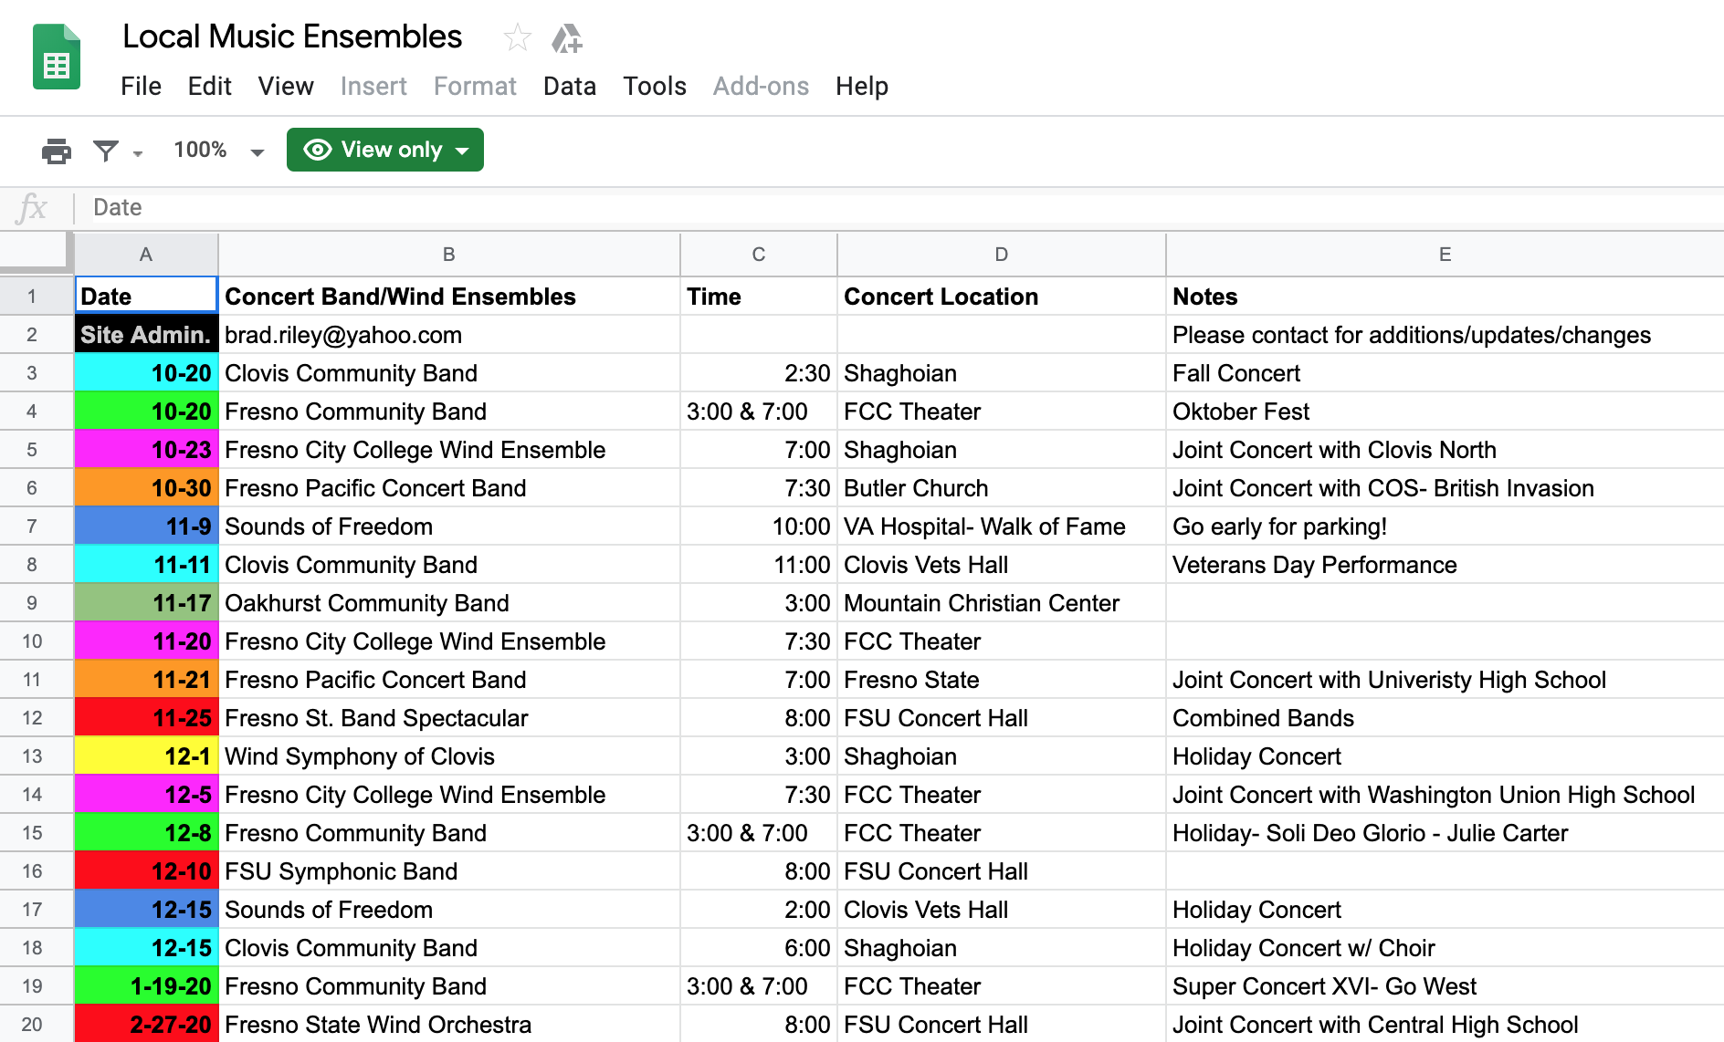The image size is (1724, 1042).
Task: Click the yellow 12-1 date cell
Action: coord(146,756)
